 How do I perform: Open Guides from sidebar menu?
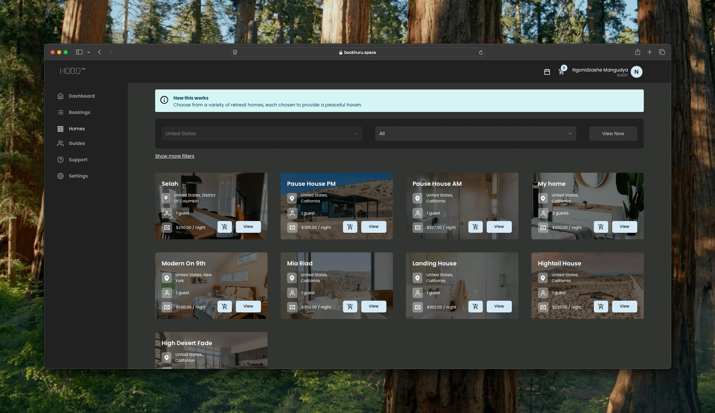click(77, 143)
